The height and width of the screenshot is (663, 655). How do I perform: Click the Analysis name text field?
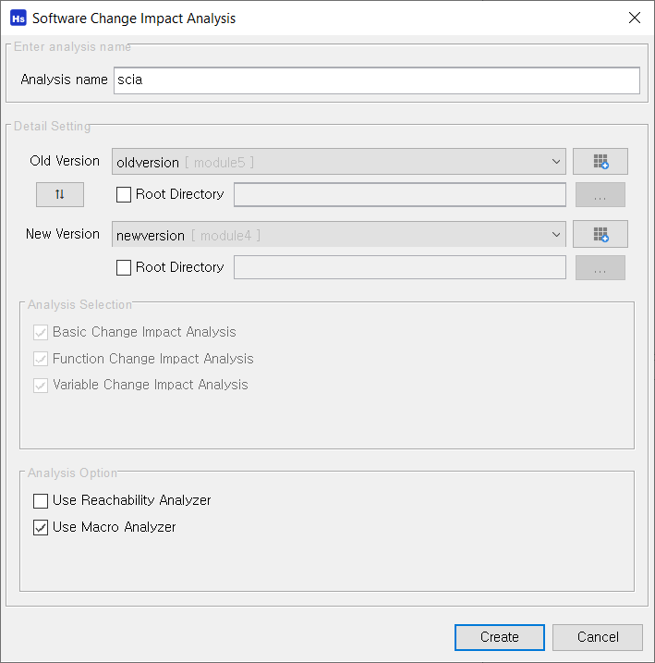pyautogui.click(x=377, y=80)
